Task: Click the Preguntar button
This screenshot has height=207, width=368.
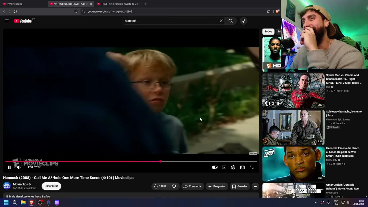Action: 216,186
